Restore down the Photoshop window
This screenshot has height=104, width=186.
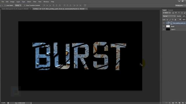point(183,1)
